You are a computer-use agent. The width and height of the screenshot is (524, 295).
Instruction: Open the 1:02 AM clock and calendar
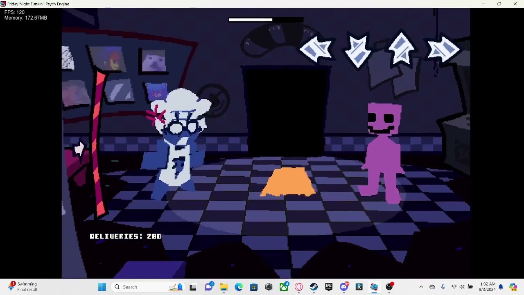488,287
